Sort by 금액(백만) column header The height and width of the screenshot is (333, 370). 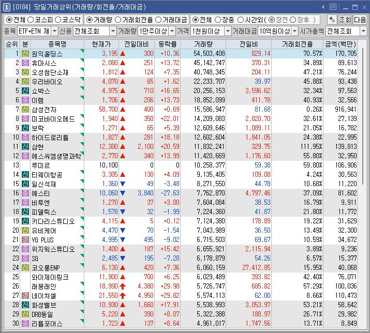tap(341, 44)
